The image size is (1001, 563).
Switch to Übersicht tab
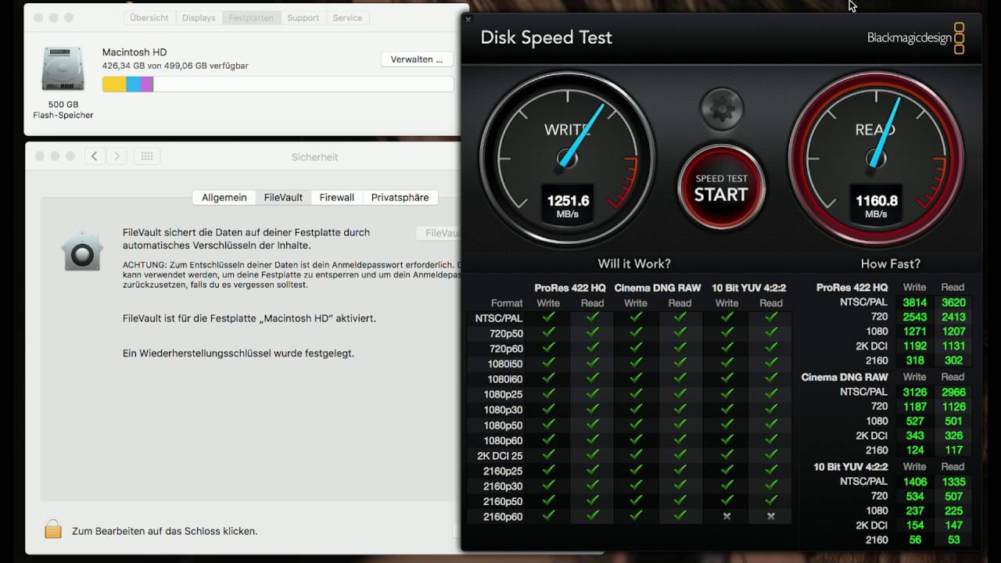coord(149,17)
